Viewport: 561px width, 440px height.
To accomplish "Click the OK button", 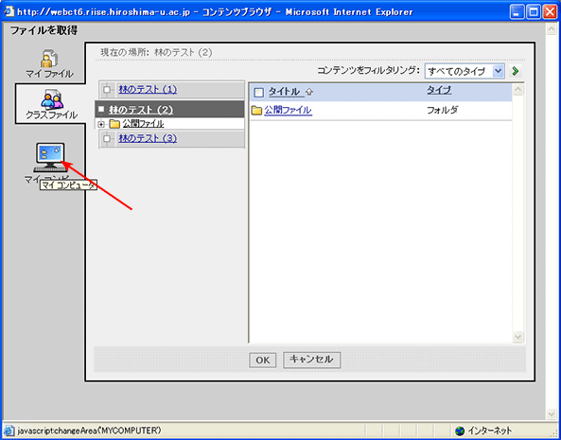I will (263, 361).
